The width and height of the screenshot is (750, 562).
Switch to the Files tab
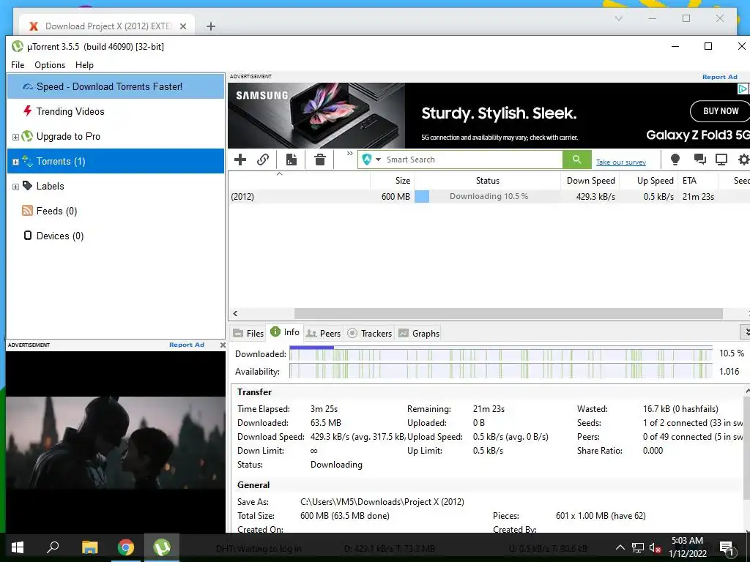pos(248,333)
